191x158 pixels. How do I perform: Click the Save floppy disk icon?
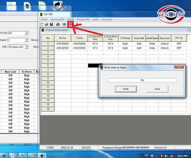(51, 24)
